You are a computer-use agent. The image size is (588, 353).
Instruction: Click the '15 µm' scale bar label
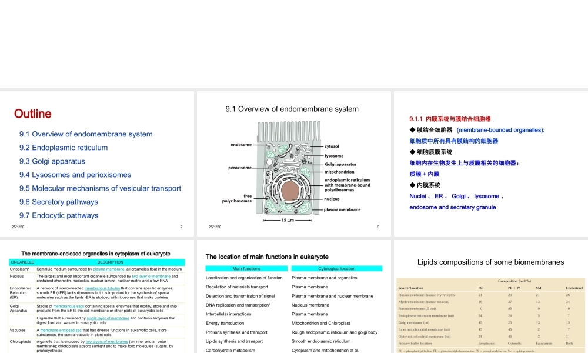point(288,220)
